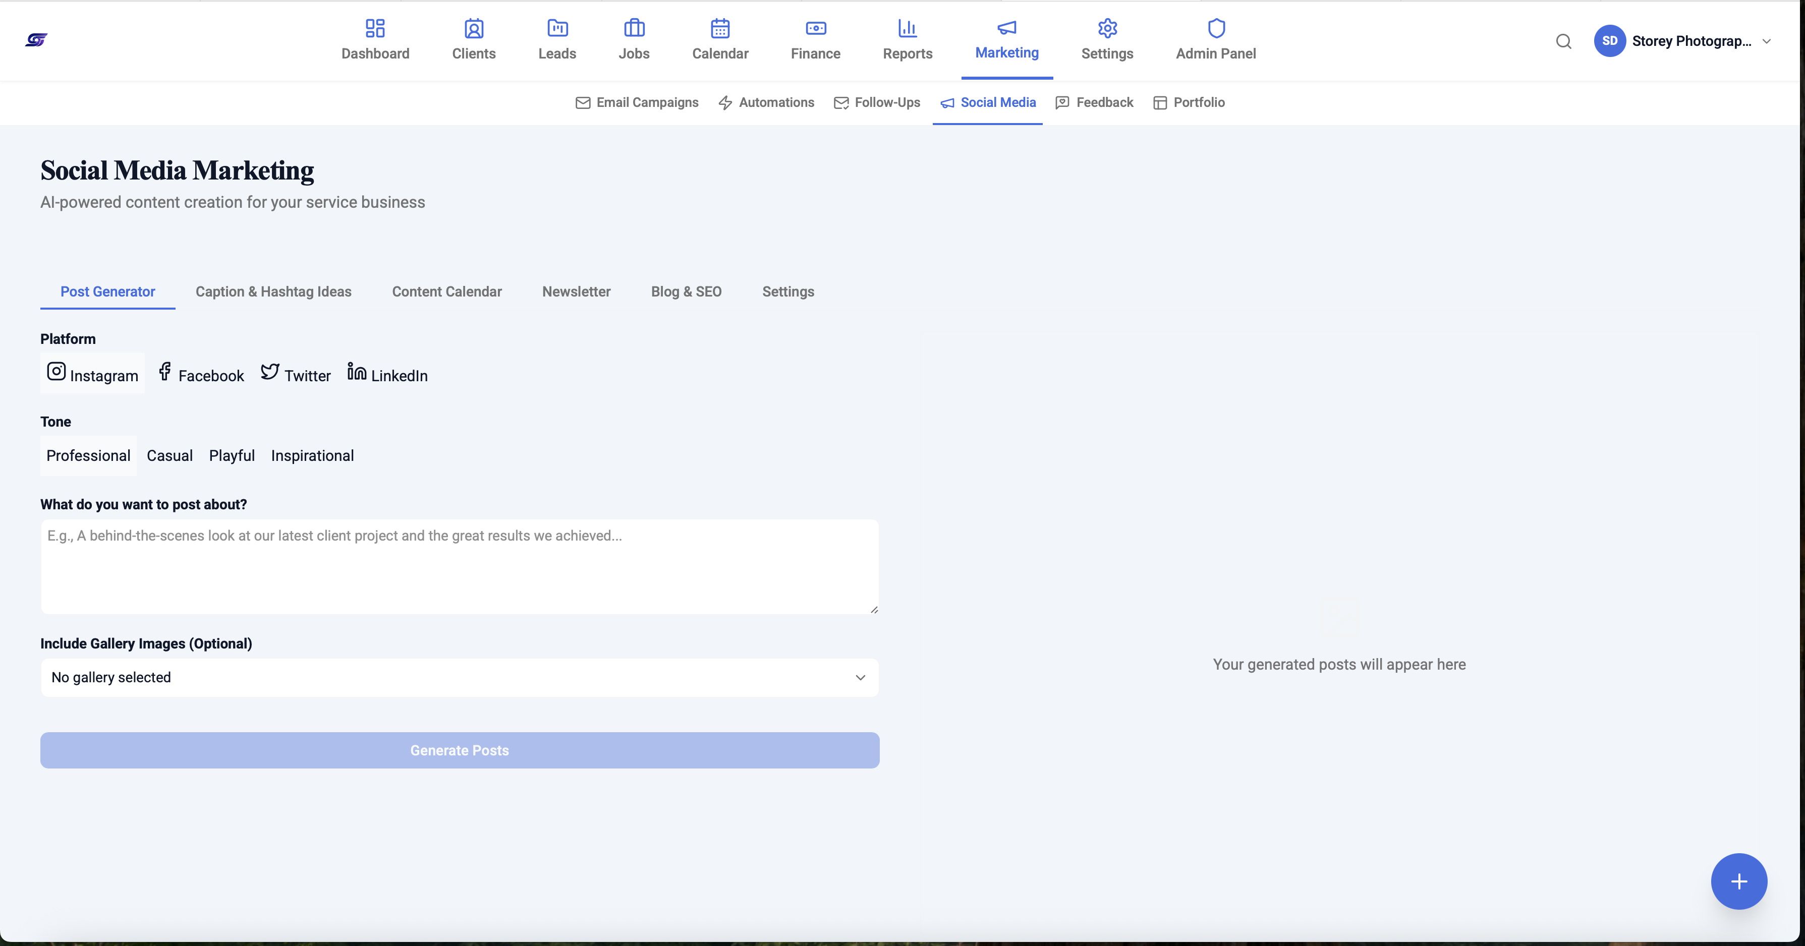Viewport: 1805px width, 946px height.
Task: Open Reports via the bar chart icon
Action: pyautogui.click(x=908, y=28)
